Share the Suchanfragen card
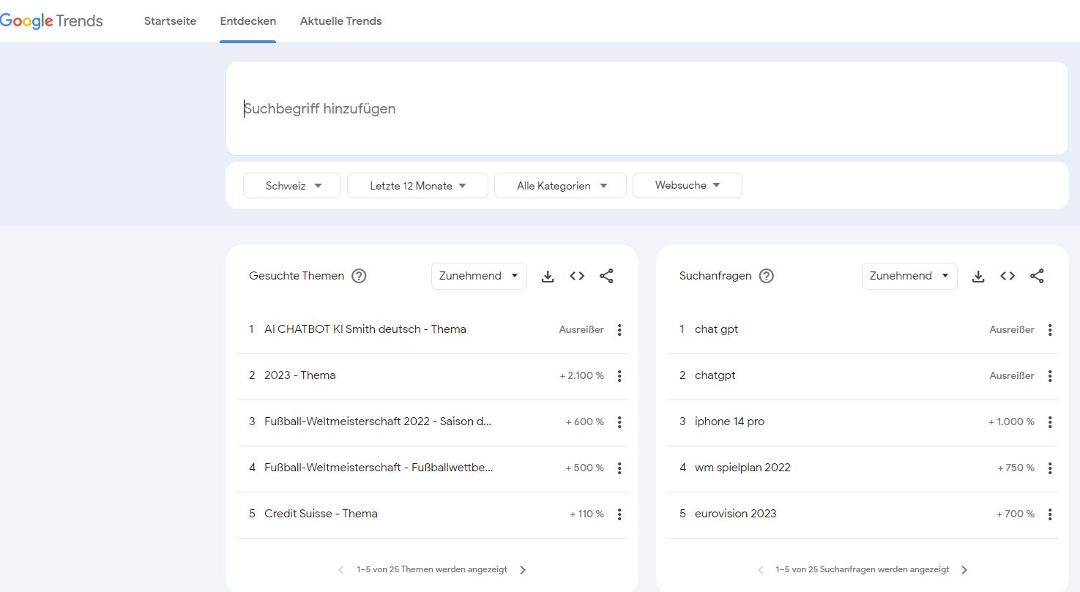Screen dimensions: 1080x592 [x=1037, y=276]
